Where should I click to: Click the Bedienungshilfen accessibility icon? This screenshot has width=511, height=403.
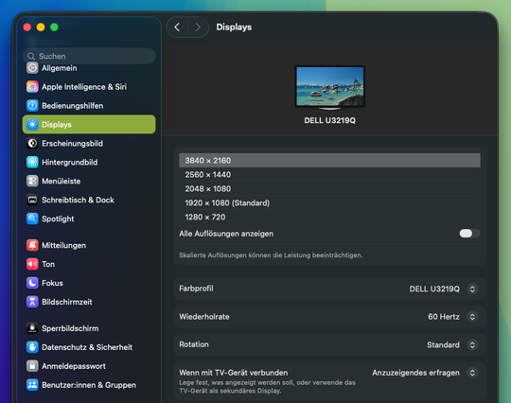[32, 106]
